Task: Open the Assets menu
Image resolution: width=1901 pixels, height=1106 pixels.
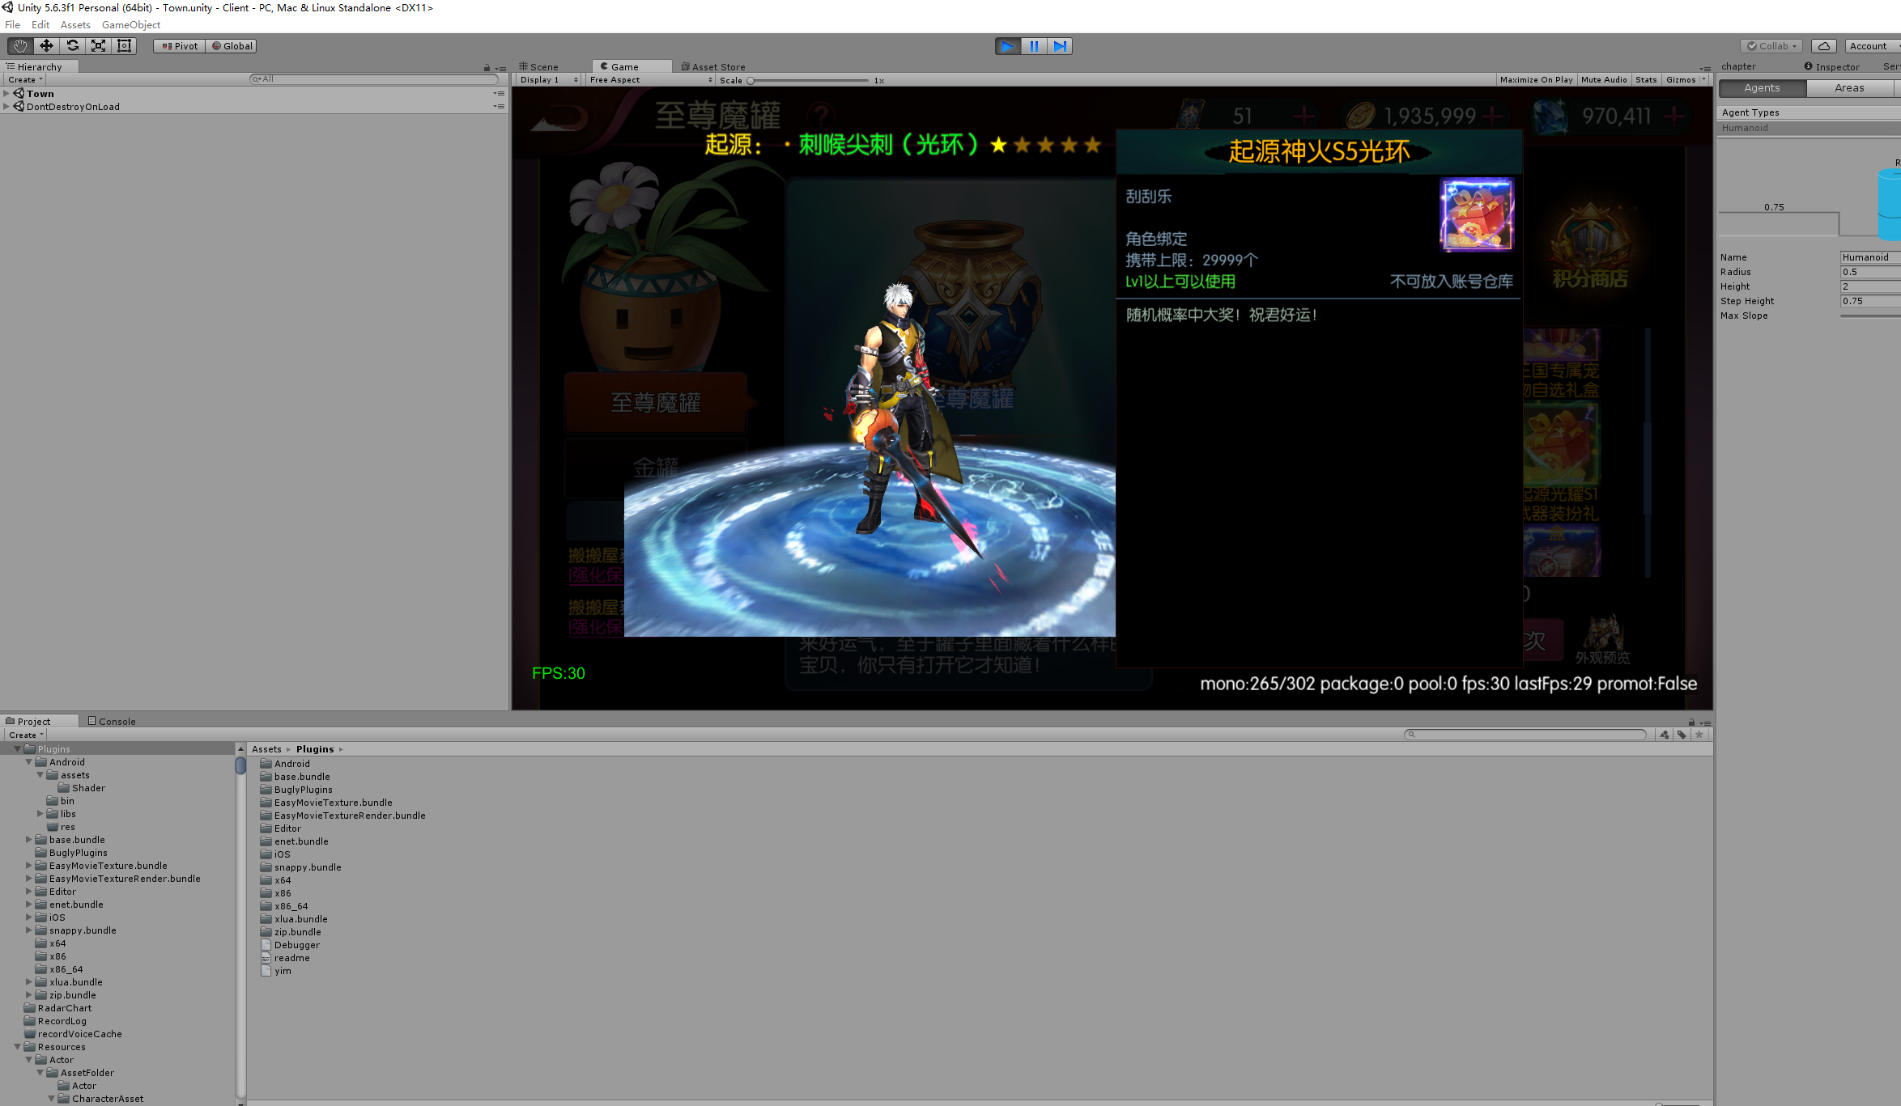Action: pos(75,25)
